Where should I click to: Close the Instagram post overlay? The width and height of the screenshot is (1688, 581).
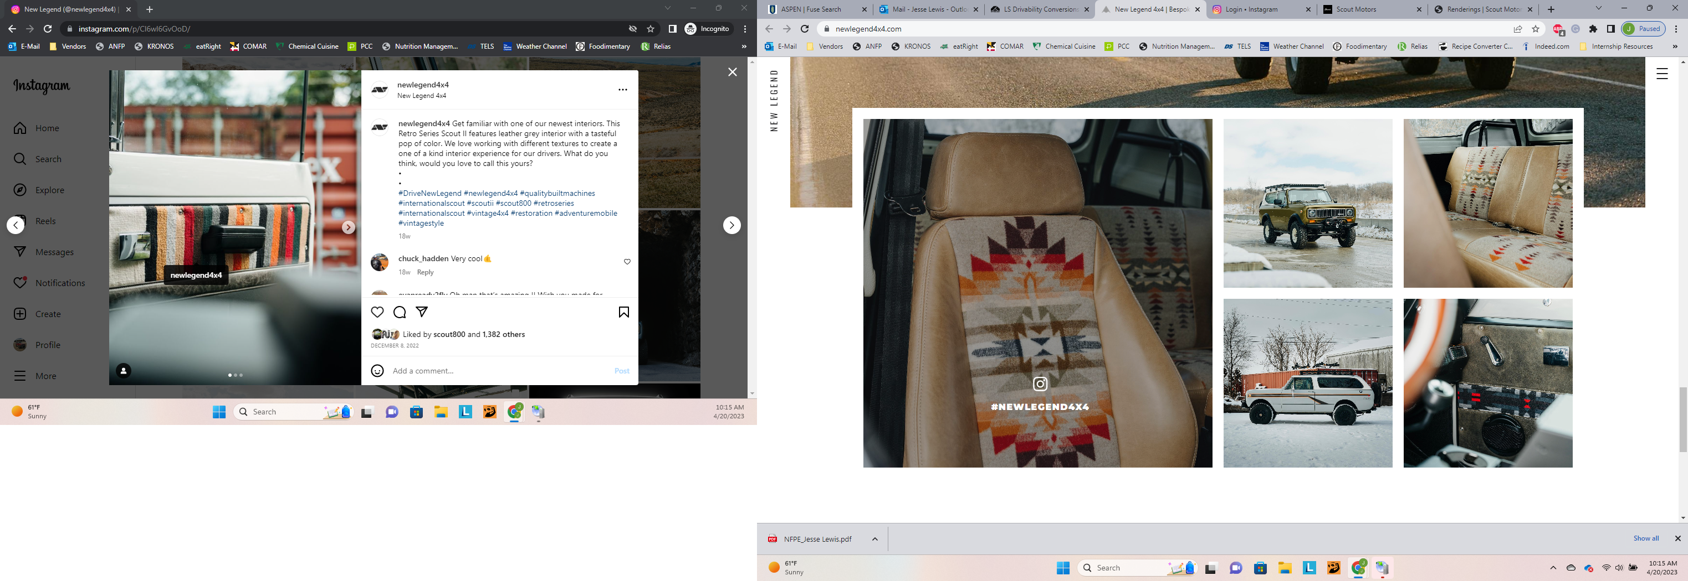tap(732, 72)
